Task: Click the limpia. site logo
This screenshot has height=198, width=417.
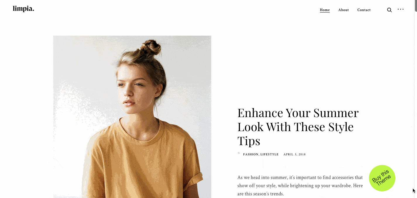Action: click(23, 9)
